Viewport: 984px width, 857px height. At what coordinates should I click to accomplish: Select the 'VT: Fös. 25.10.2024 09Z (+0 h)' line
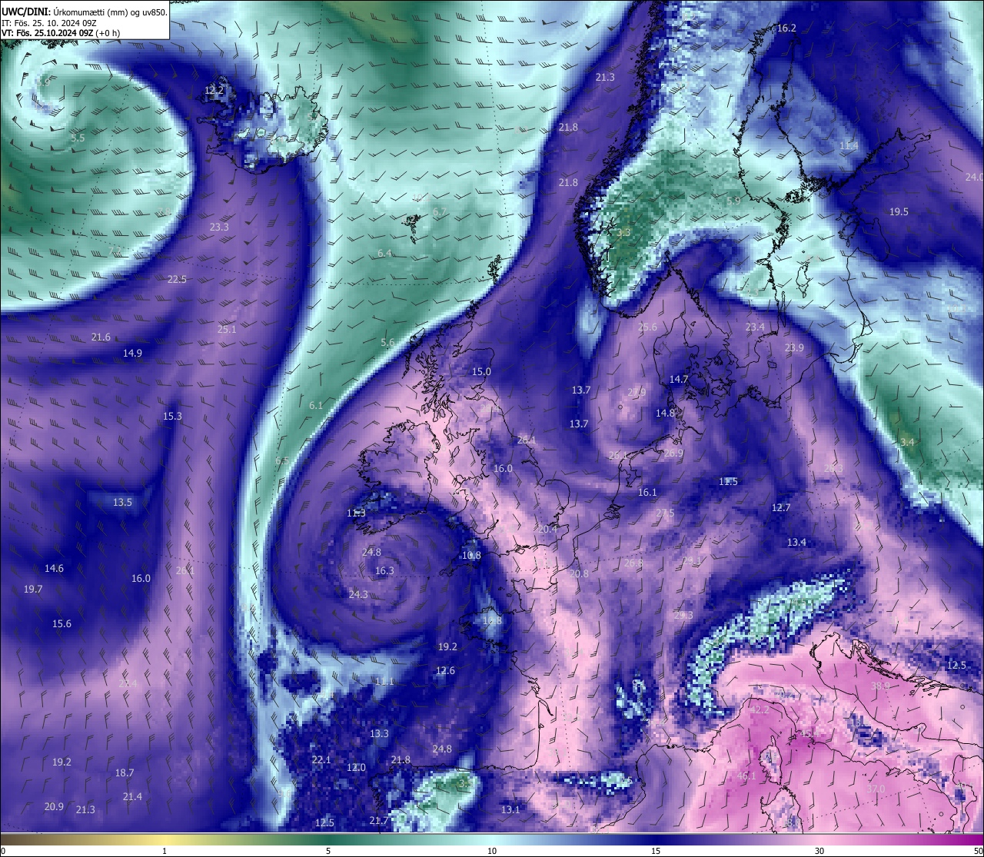(61, 33)
